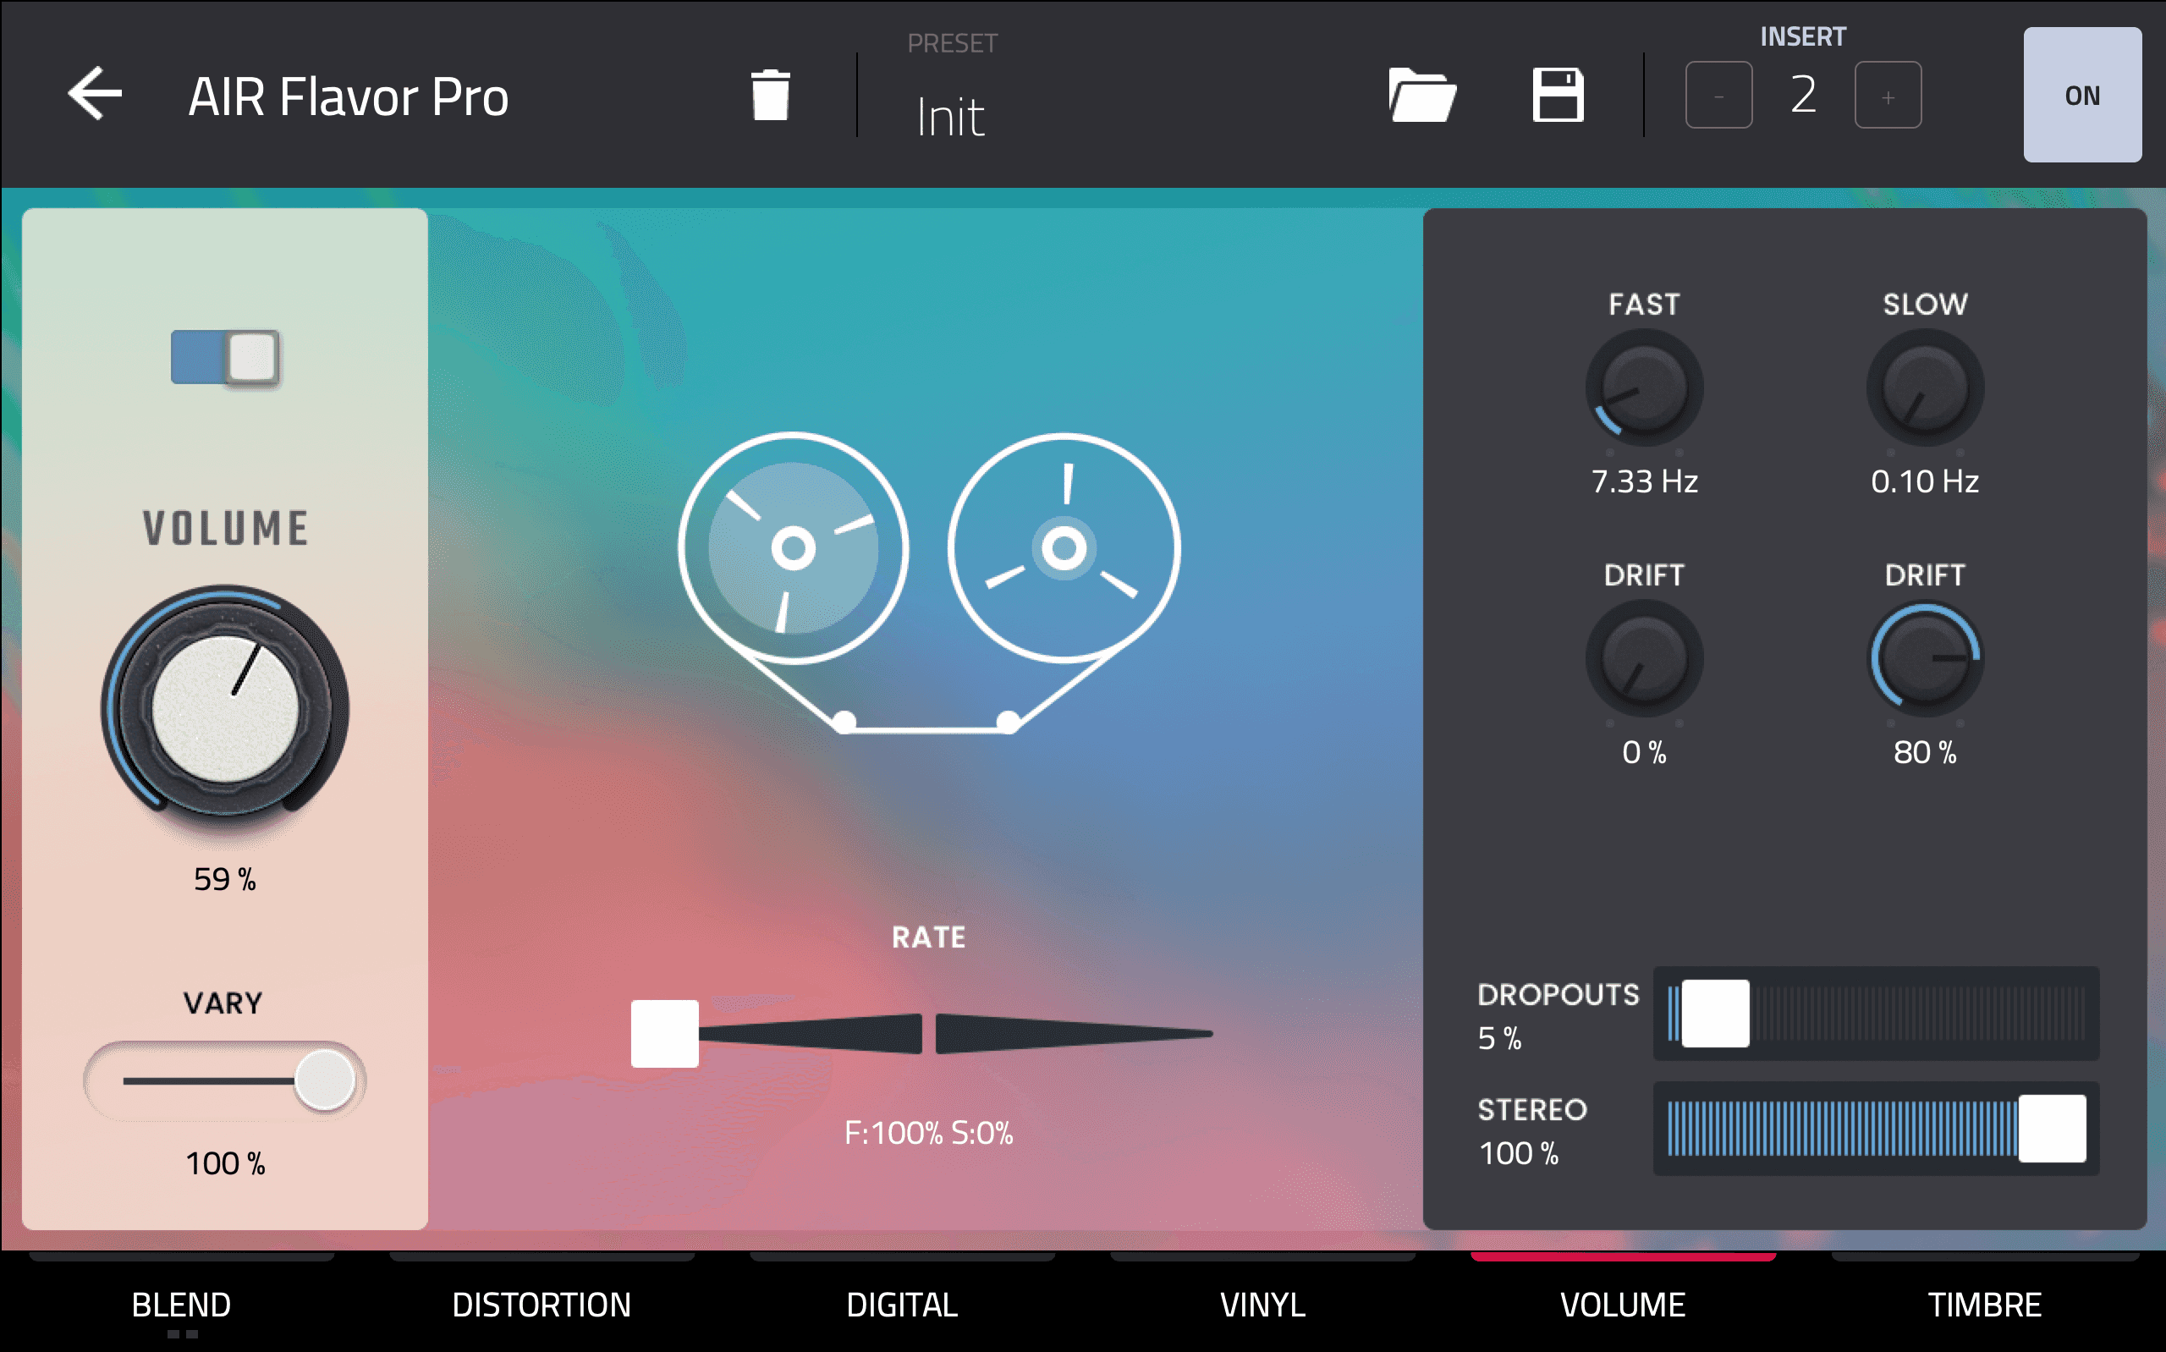Toggle the plugin ON button

[2081, 95]
